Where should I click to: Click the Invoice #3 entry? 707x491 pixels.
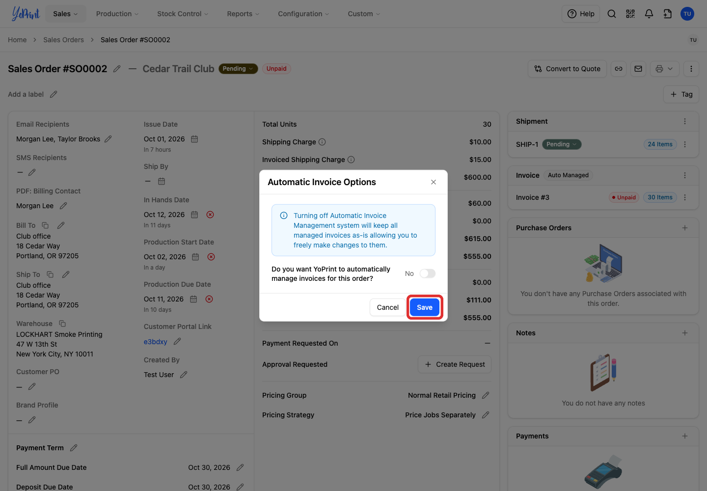533,197
